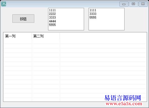Image resolution: width=149 pixels, height=108 pixels.
Task: Click the app icon in the title bar
Action: tap(4, 4)
